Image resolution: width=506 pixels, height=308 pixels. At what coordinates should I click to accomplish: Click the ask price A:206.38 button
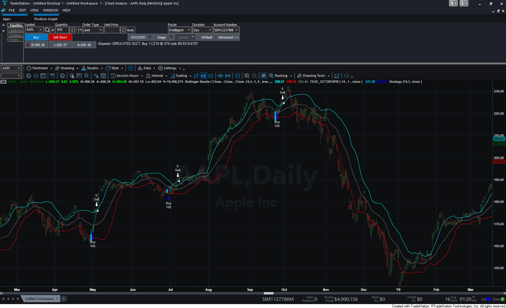click(84, 45)
